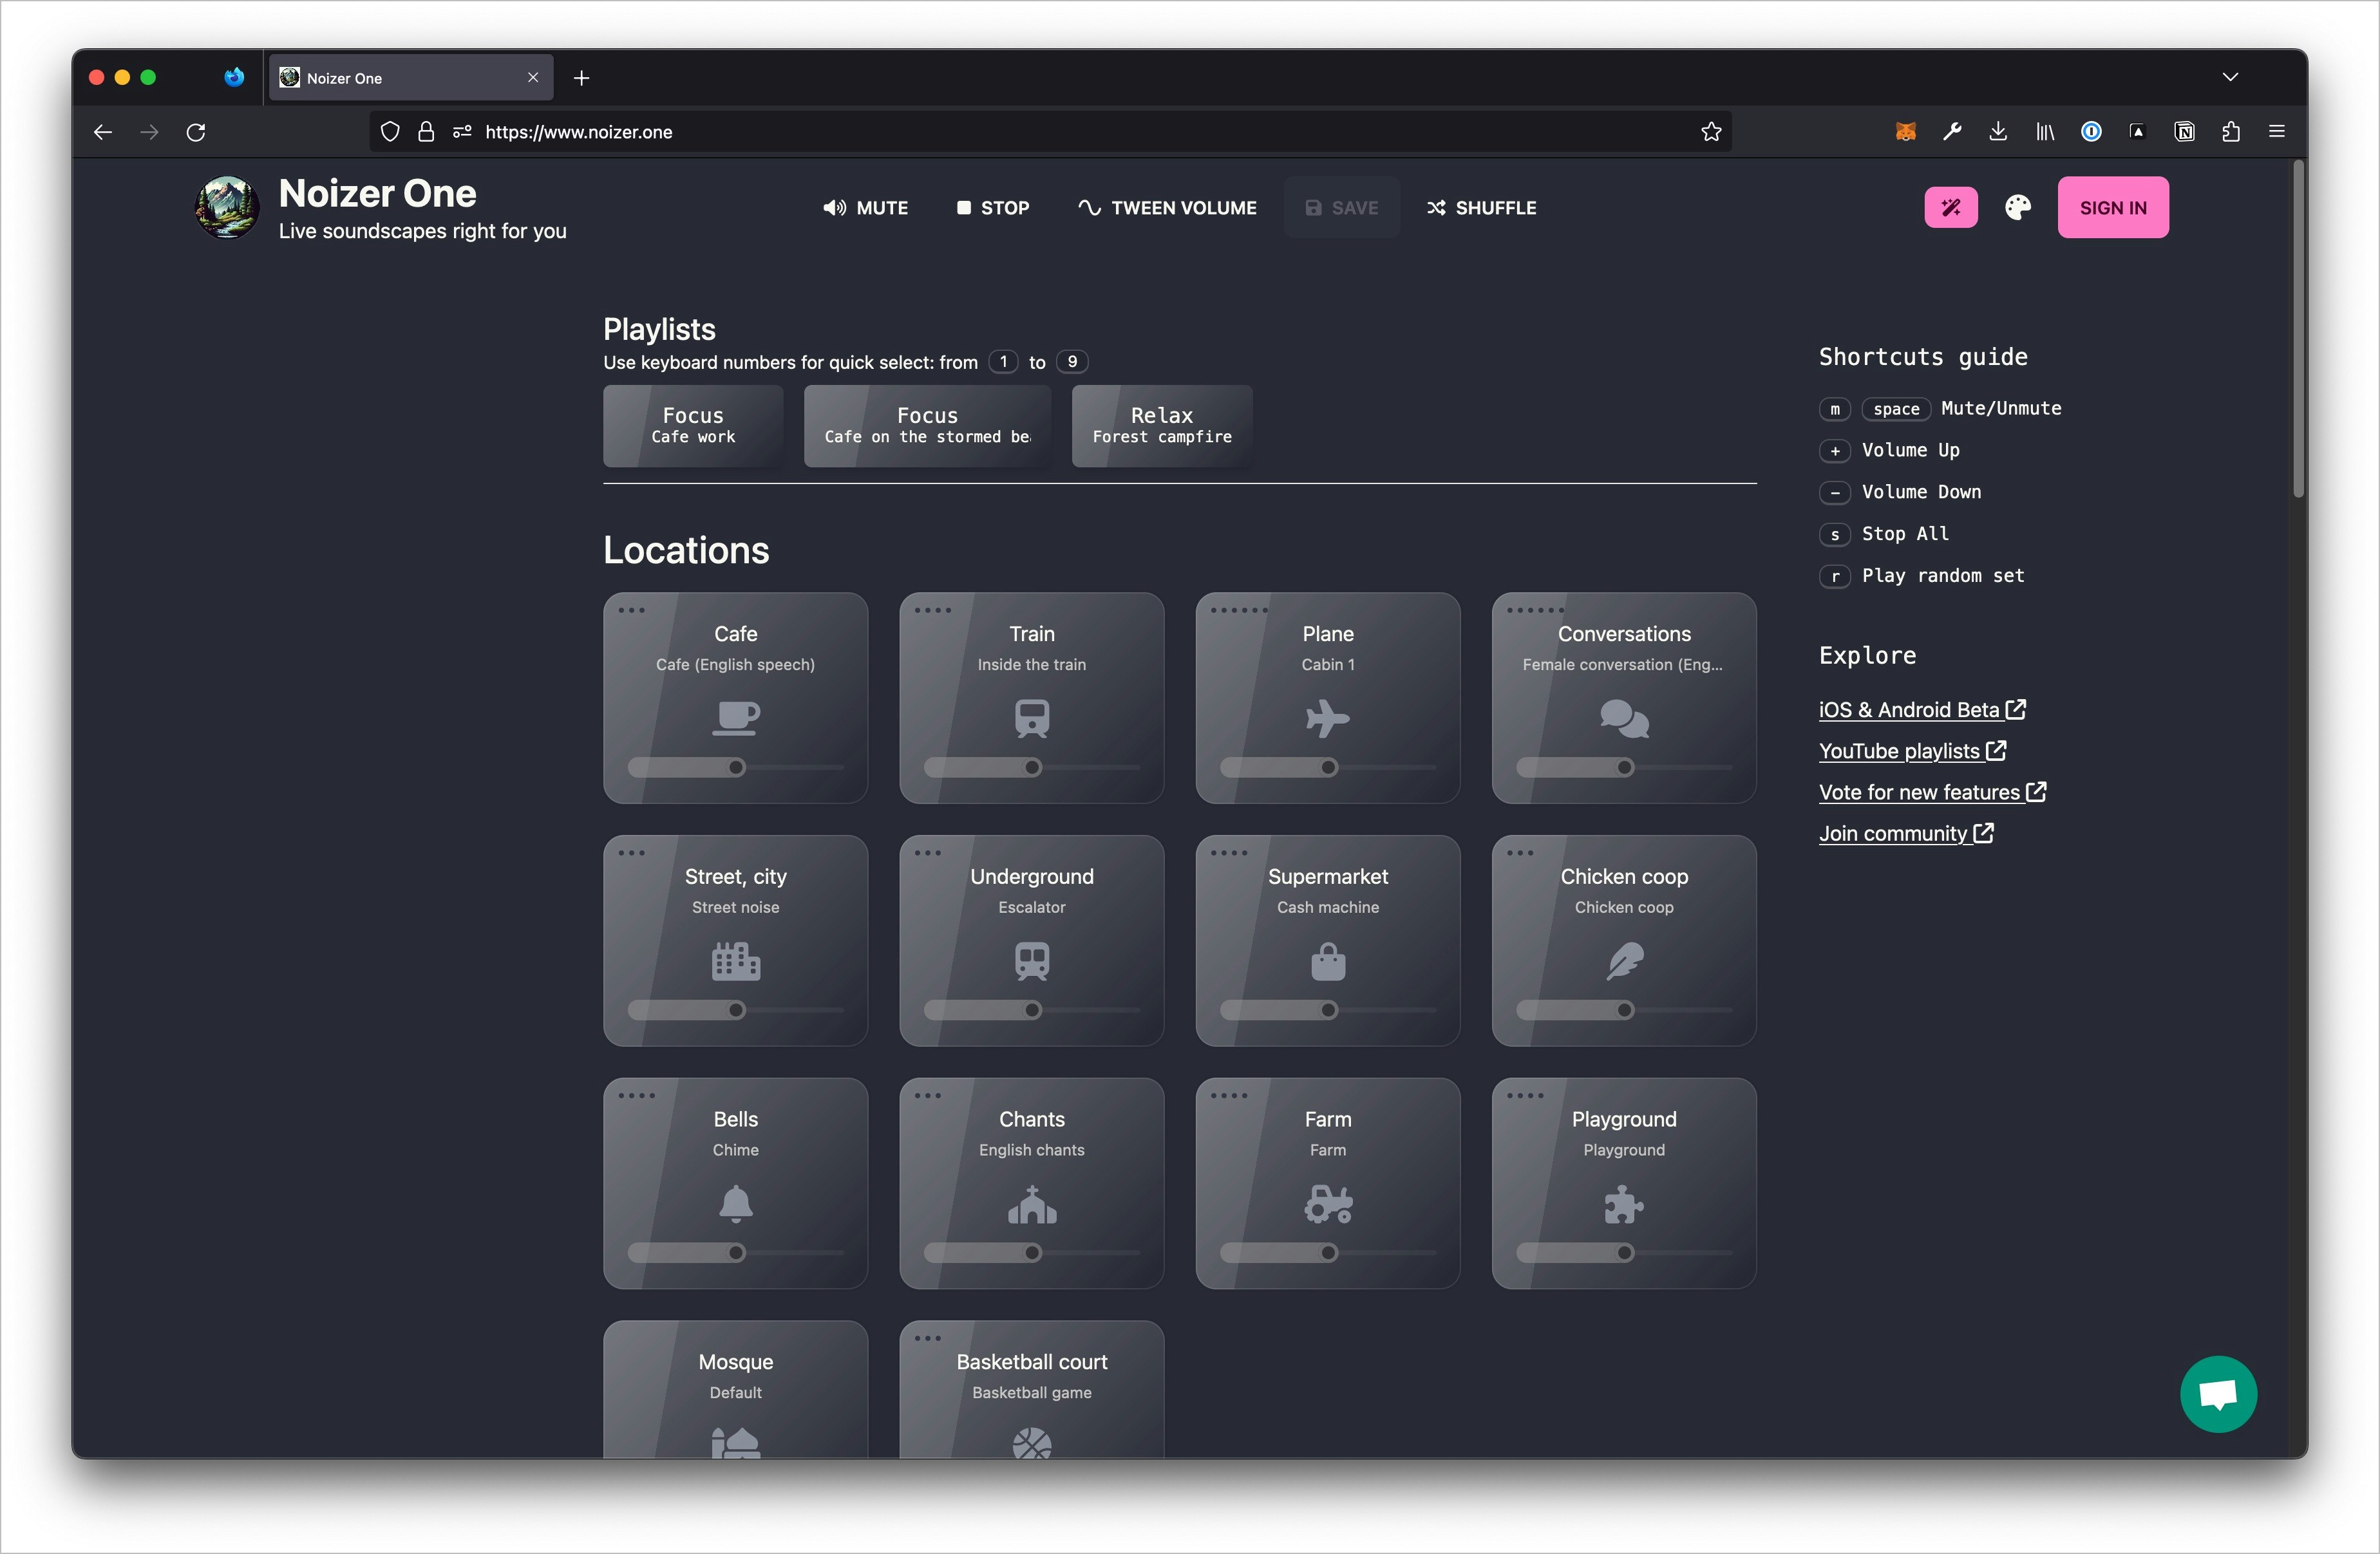Bookmark page with the star icon
2380x1554 pixels.
coord(1711,132)
